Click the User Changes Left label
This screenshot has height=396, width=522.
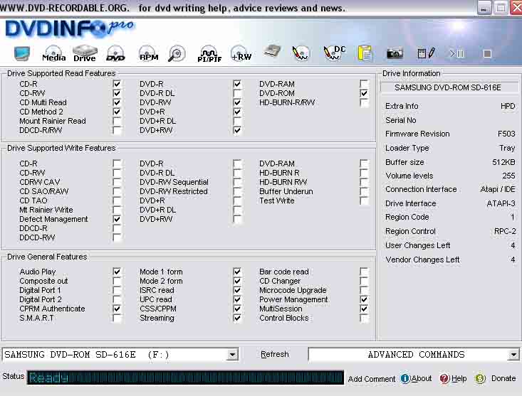417,245
